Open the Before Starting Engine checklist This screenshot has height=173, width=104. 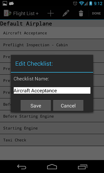click(x=52, y=116)
